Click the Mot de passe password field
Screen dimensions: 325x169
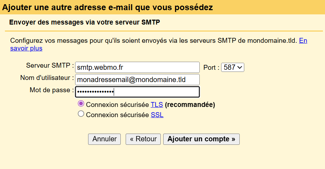(x=137, y=92)
